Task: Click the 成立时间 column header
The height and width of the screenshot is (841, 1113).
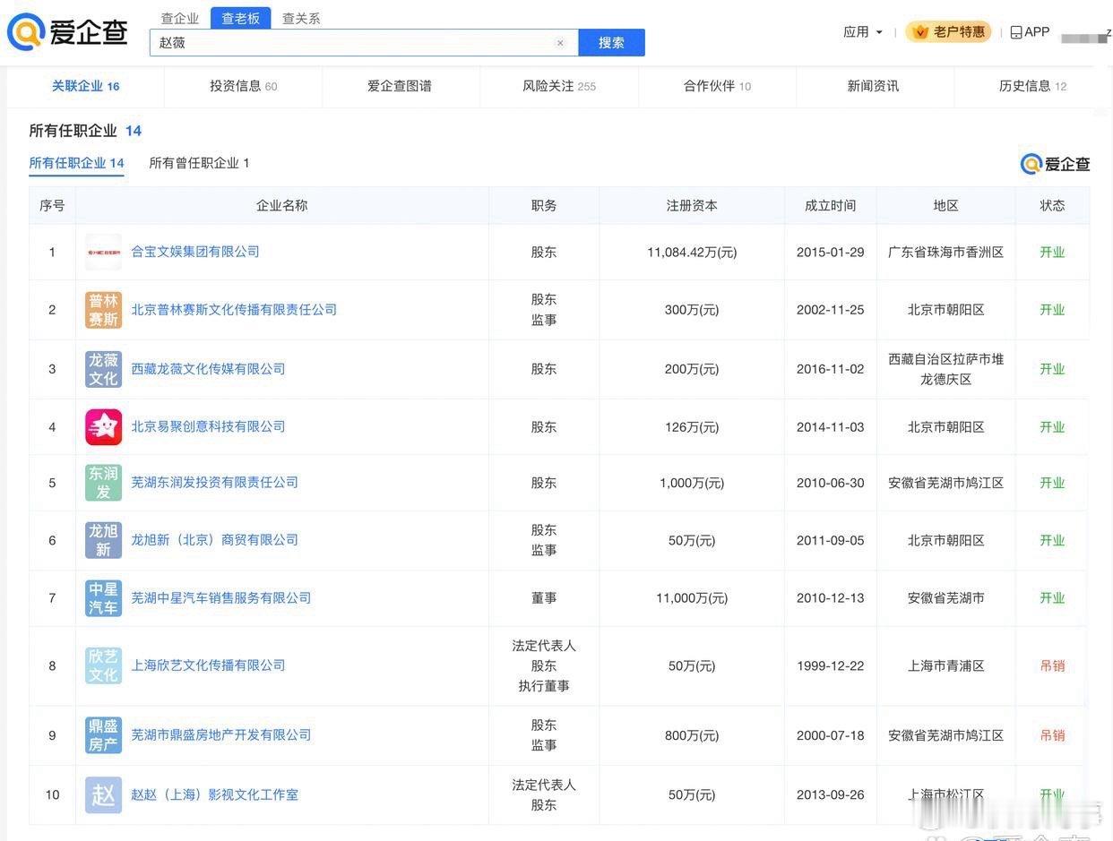Action: click(x=830, y=205)
